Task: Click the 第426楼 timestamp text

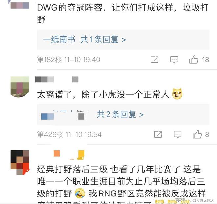Action: 69,134
